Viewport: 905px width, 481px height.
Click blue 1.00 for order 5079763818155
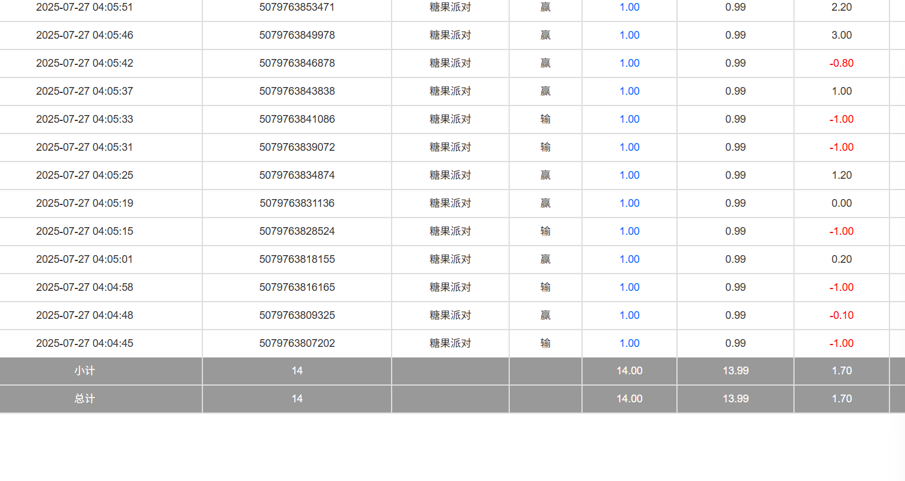(x=629, y=259)
